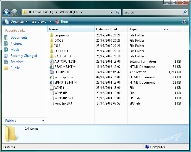Open the Organize menu
This screenshot has width=191, height=152.
[x=16, y=22]
